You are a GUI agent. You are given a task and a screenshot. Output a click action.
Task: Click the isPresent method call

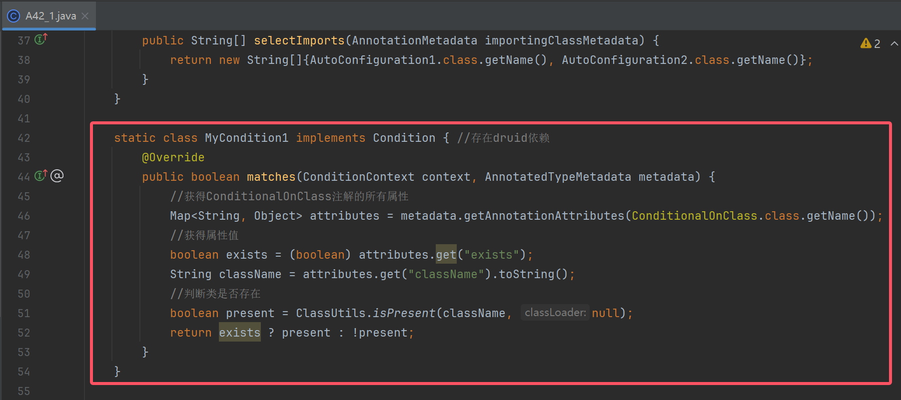[x=404, y=313]
